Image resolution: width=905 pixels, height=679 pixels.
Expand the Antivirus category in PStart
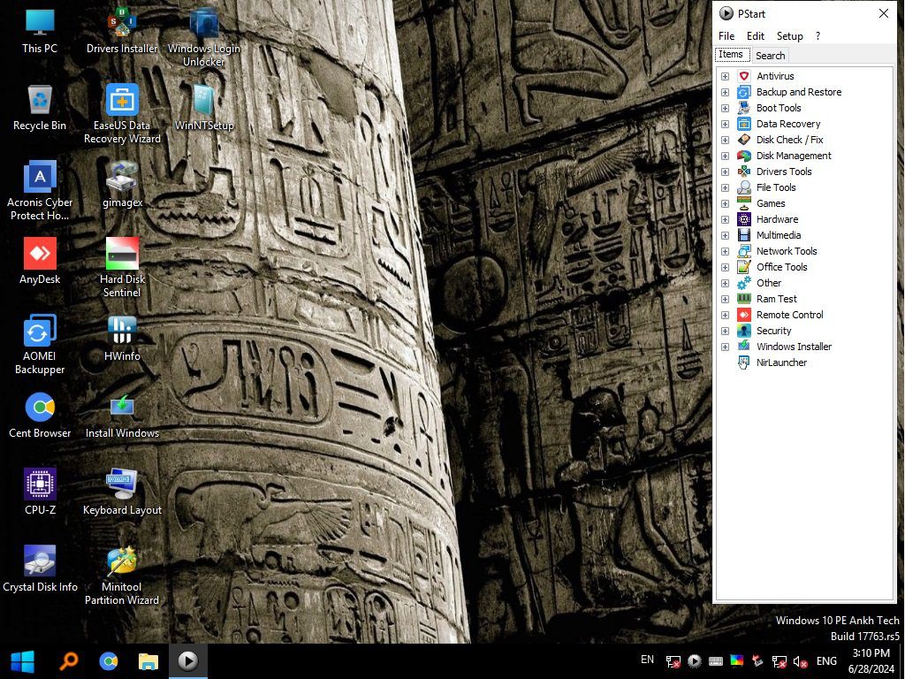(x=726, y=76)
